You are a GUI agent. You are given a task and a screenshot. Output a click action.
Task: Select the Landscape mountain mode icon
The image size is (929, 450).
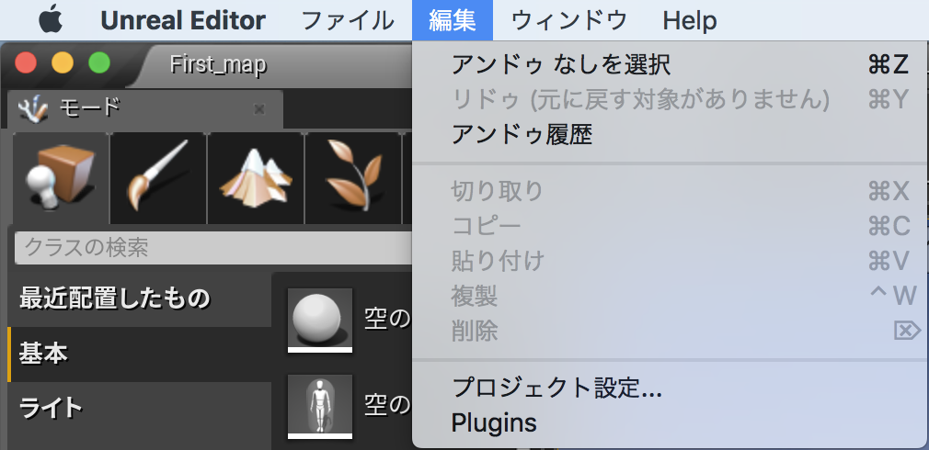(256, 178)
